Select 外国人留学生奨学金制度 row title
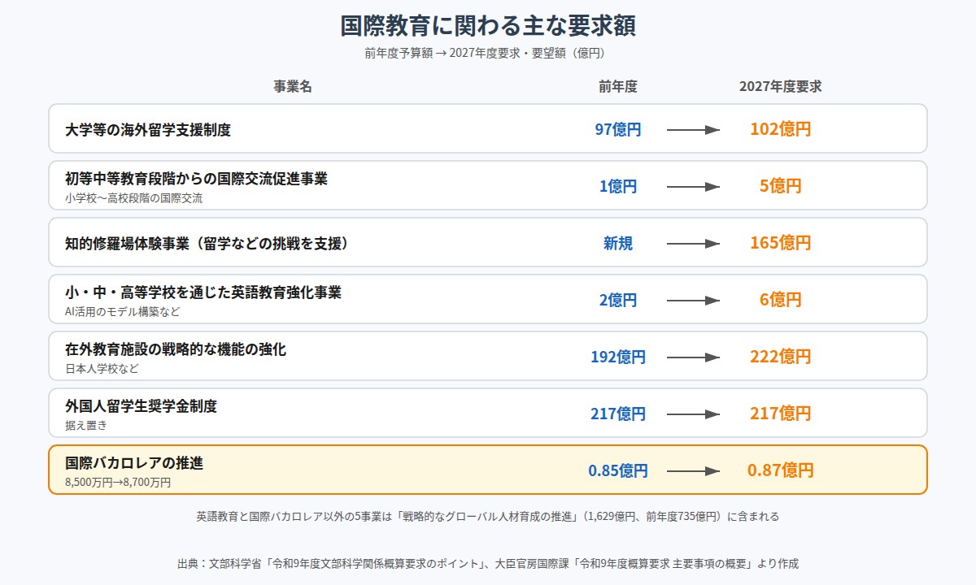 (x=141, y=406)
